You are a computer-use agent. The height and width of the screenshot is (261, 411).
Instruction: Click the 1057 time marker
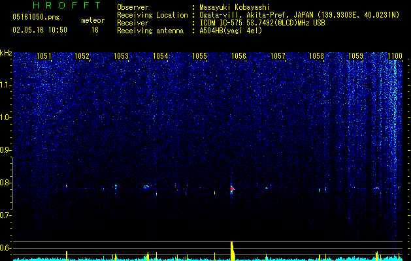(x=278, y=56)
